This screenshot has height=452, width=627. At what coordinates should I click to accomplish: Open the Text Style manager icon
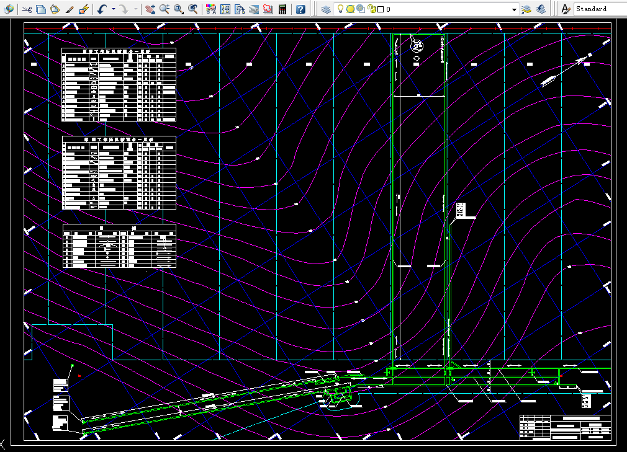[x=566, y=9]
